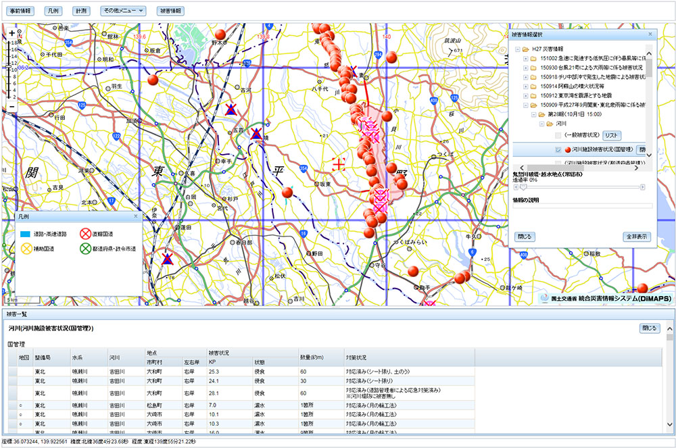Click the green 都道府県・政令市道 legend symbol

click(85, 249)
